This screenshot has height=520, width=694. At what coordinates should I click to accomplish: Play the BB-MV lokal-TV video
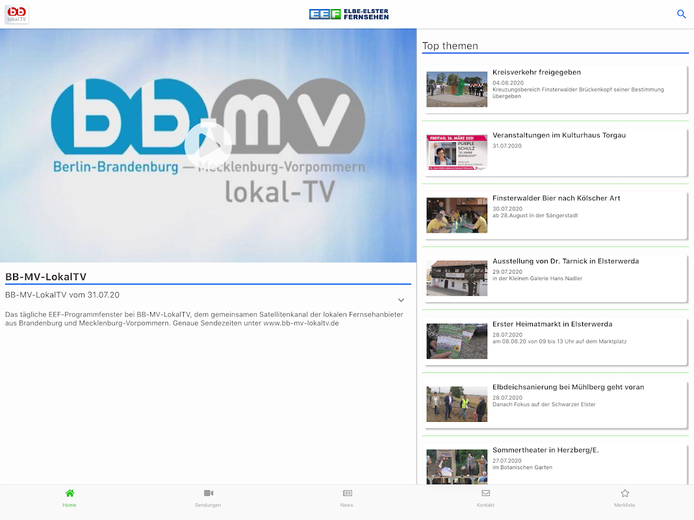208,146
